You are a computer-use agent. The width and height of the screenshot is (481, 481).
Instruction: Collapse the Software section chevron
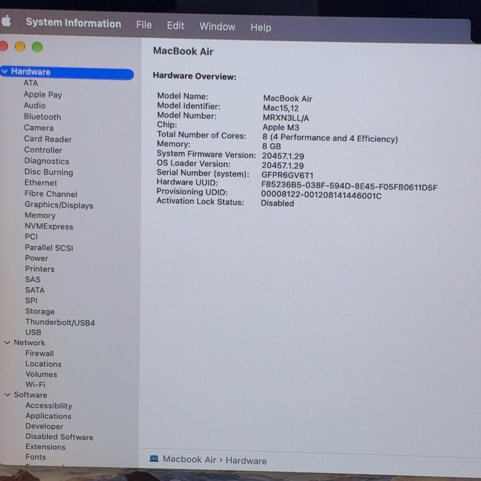[x=7, y=395]
